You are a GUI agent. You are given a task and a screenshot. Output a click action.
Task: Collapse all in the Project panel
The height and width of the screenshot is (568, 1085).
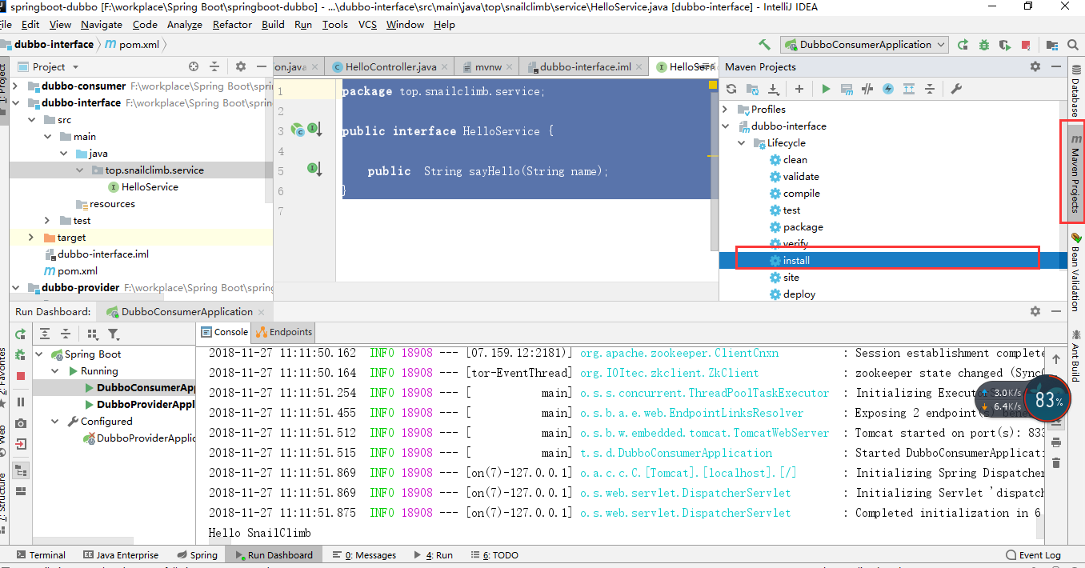(214, 67)
